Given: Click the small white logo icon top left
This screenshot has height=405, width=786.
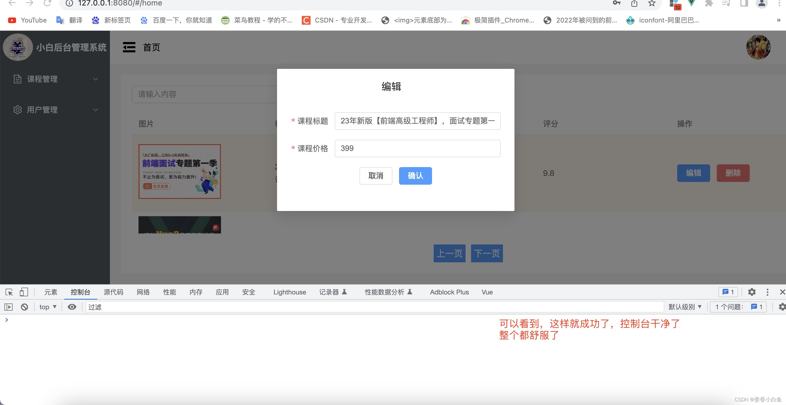Looking at the screenshot, I should click(18, 47).
